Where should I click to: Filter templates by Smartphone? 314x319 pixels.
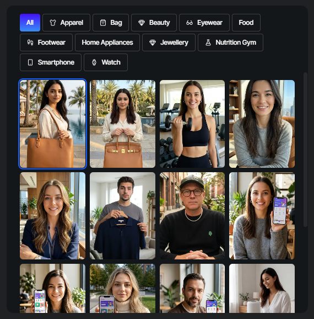tap(51, 62)
